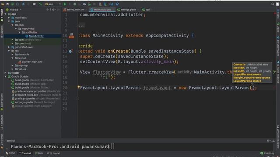Click the Sync project toolbar icon

13,4
